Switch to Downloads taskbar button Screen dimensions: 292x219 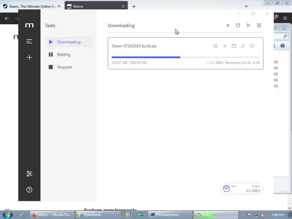point(98,215)
